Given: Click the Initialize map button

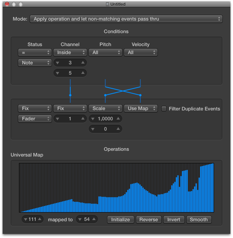Looking at the screenshot, I should pyautogui.click(x=121, y=220).
